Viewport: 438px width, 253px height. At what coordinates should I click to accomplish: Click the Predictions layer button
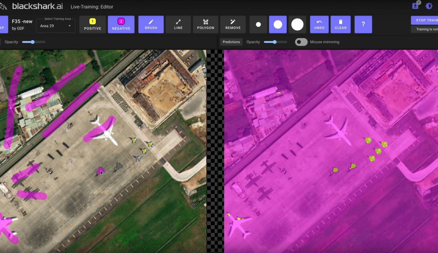[x=231, y=42]
